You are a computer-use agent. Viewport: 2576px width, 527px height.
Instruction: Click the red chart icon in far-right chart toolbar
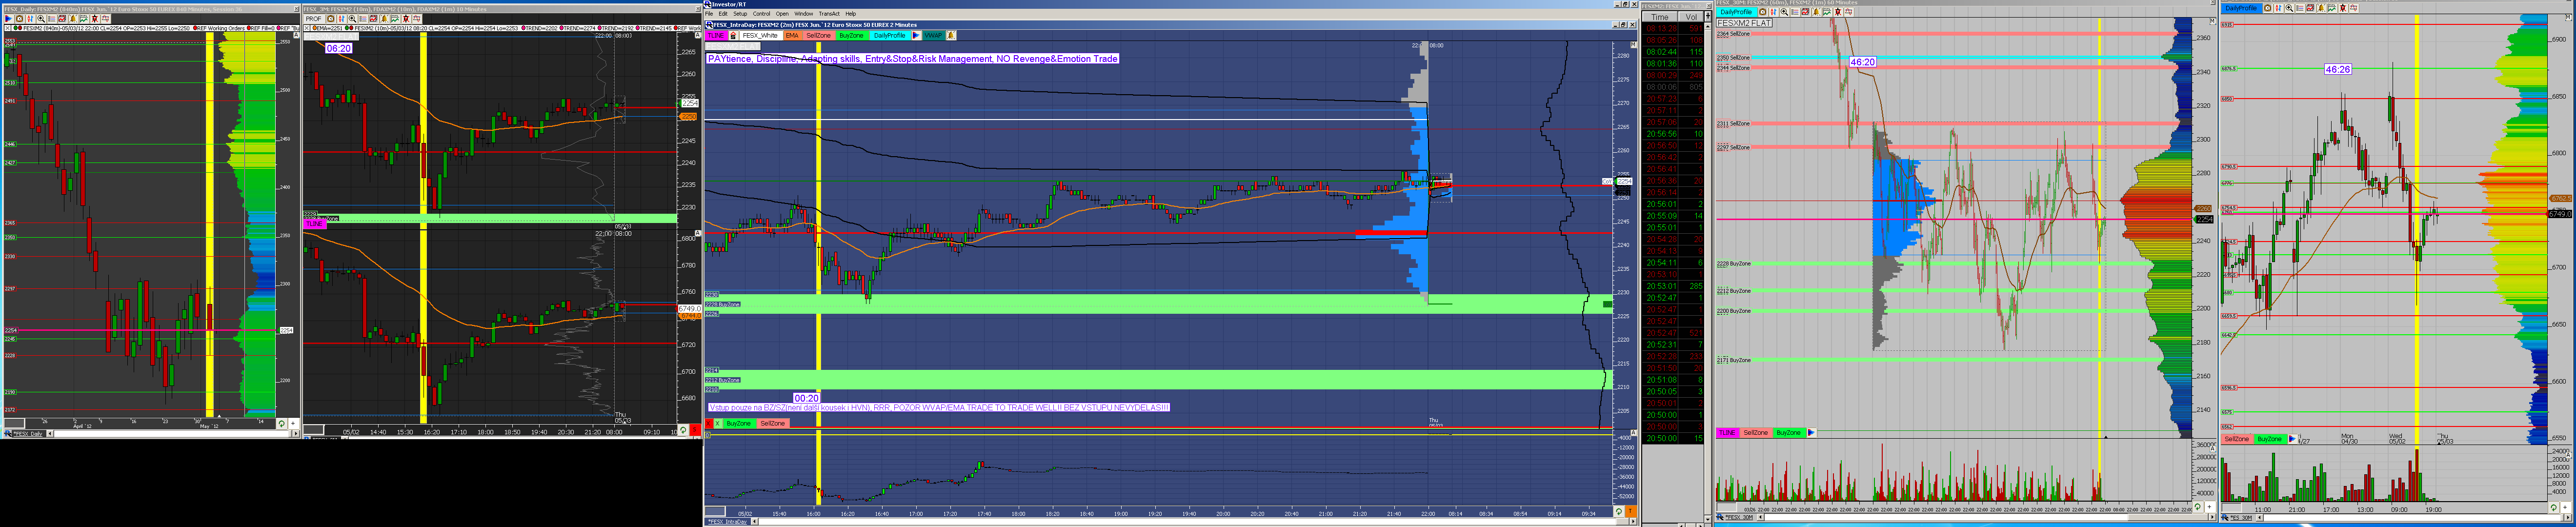[2311, 8]
